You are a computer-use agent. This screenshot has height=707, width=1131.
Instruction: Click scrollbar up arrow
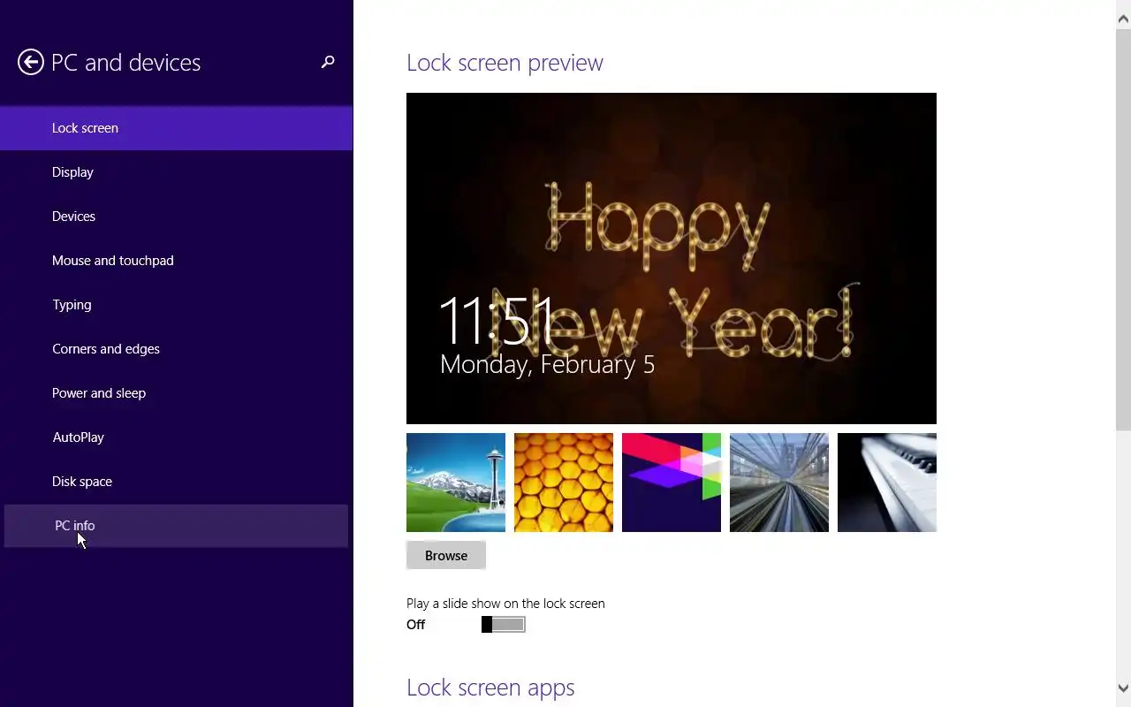pyautogui.click(x=1123, y=18)
